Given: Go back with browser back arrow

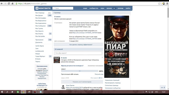Looking at the screenshot, I should 2,3.
